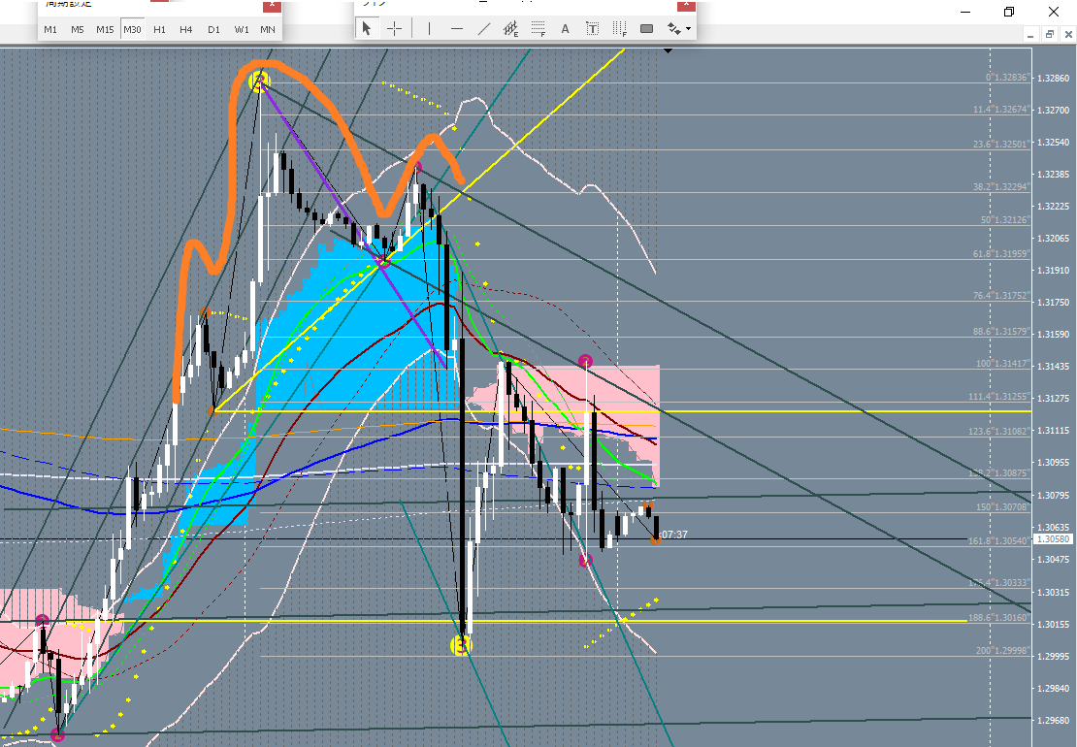Select the text 'A' annotation tool
Image resolution: width=1077 pixels, height=747 pixels.
pyautogui.click(x=566, y=29)
